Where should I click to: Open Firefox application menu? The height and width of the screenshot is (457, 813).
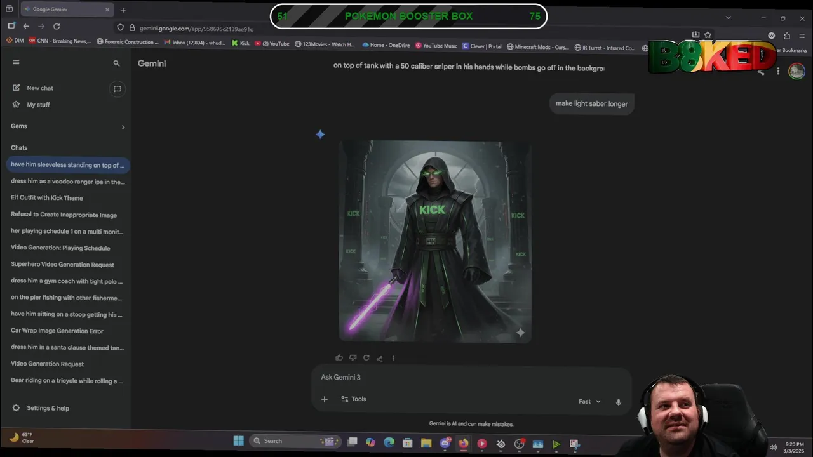[802, 36]
